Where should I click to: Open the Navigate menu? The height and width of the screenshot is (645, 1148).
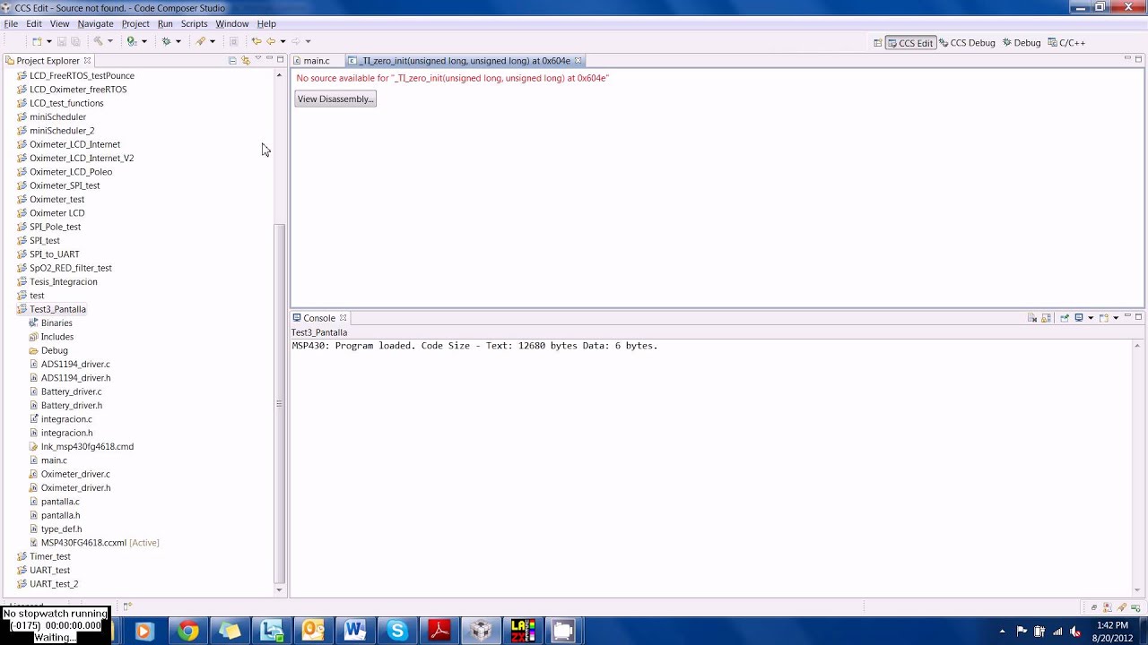pyautogui.click(x=95, y=23)
